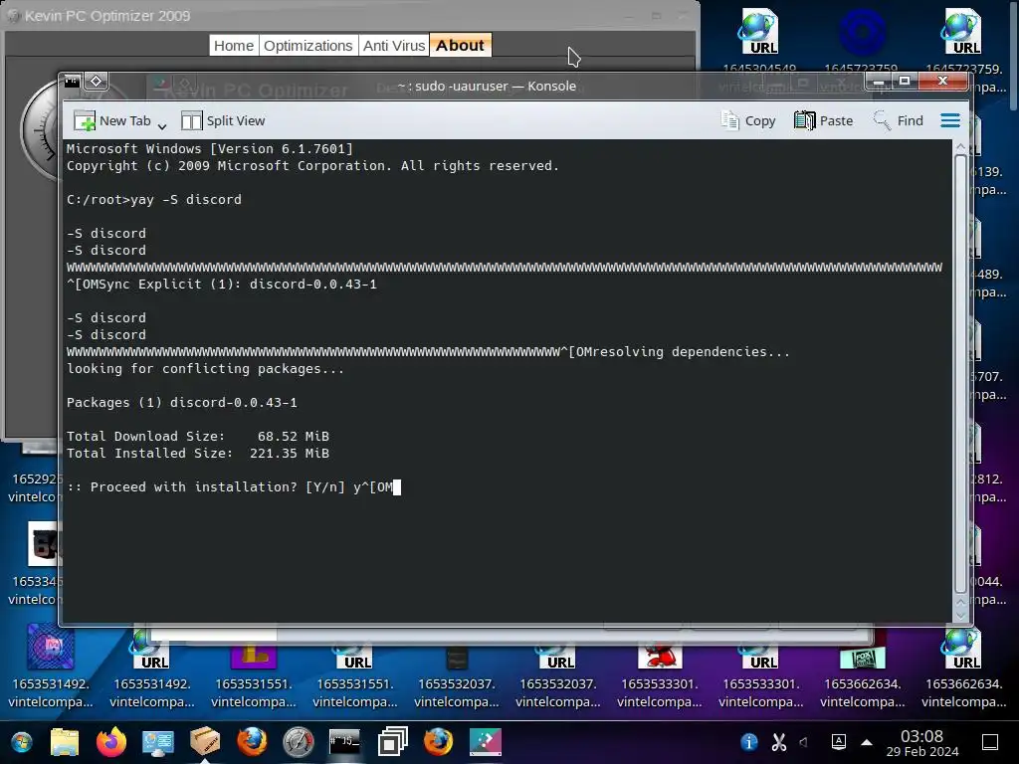Click the Paste toolbar button
The image size is (1019, 764).
tap(823, 120)
